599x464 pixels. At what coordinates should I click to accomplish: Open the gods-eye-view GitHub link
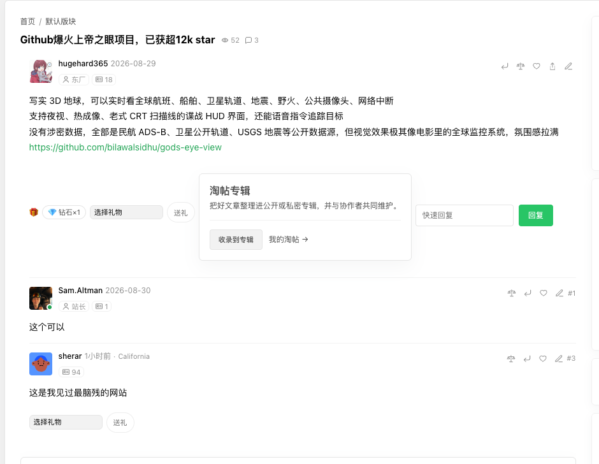[126, 147]
